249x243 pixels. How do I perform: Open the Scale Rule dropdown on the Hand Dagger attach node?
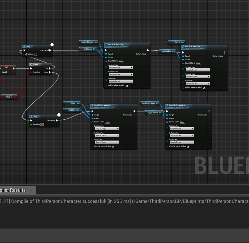point(121,81)
